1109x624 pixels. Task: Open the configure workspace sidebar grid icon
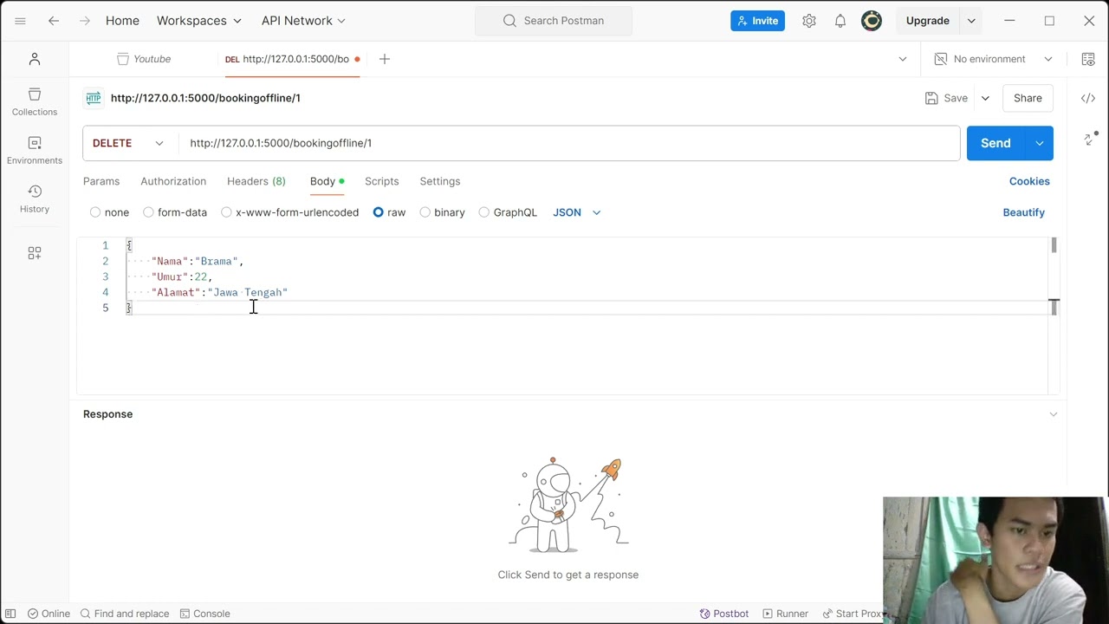coord(35,253)
